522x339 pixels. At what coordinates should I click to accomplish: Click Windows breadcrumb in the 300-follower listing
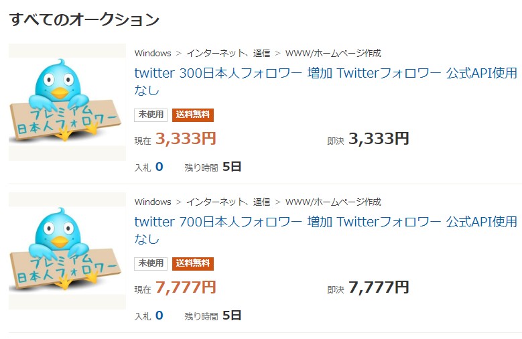[x=153, y=53]
